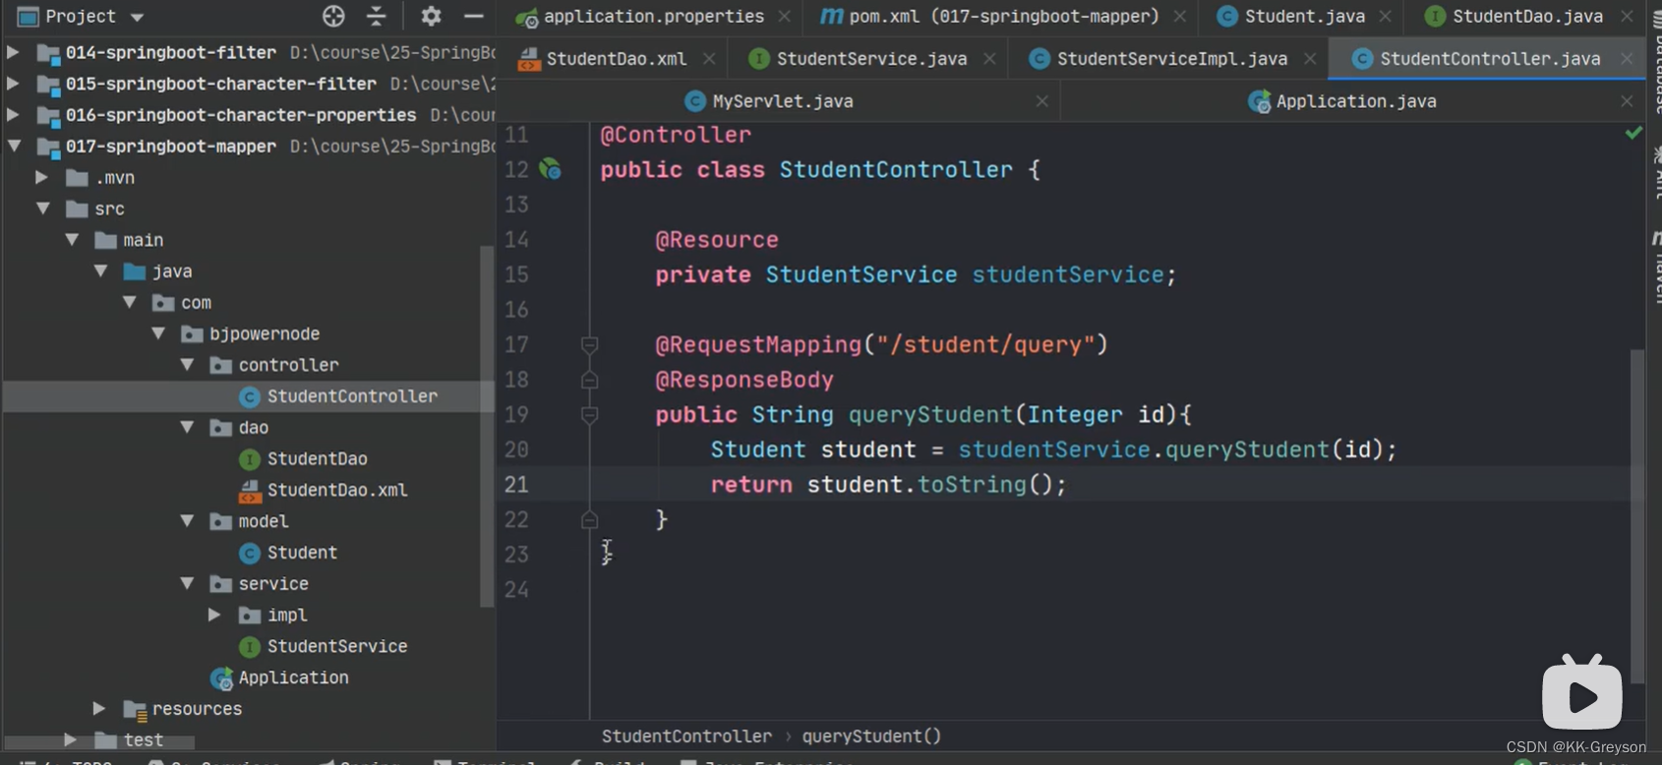Switch to pom.xml (017-springboot-mapper) tab
Viewport: 1662px width, 765px height.
[990, 16]
